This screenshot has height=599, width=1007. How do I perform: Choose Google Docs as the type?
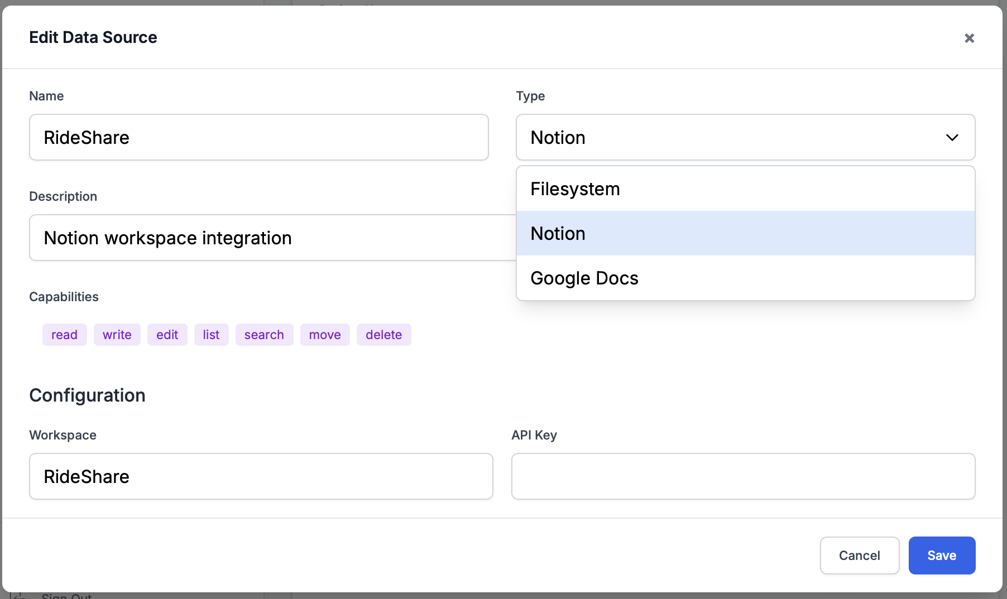pyautogui.click(x=584, y=278)
